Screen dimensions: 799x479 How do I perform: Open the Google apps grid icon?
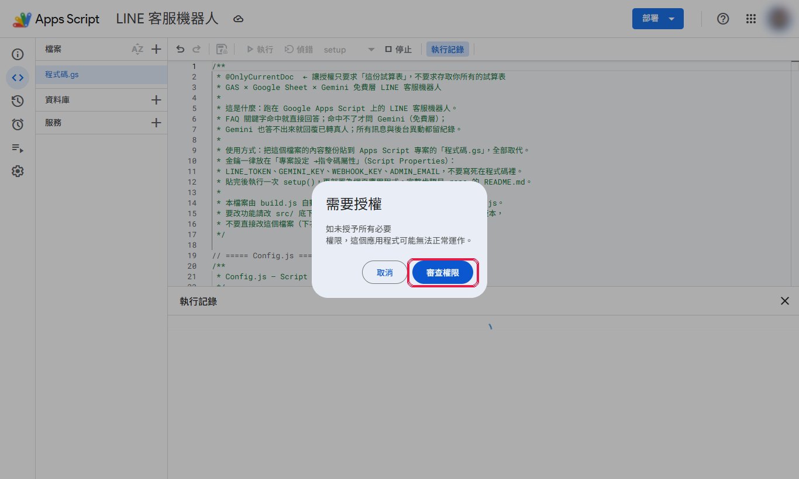point(751,19)
